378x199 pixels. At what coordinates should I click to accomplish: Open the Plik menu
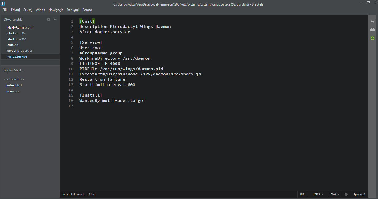point(5,10)
